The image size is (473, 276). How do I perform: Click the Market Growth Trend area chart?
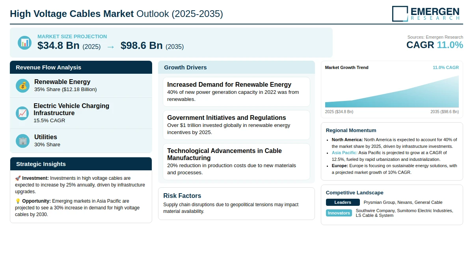pyautogui.click(x=392, y=91)
